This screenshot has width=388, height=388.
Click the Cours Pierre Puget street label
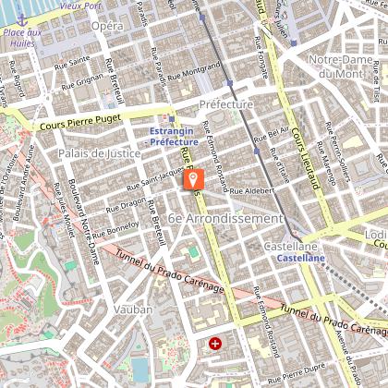(80, 122)
